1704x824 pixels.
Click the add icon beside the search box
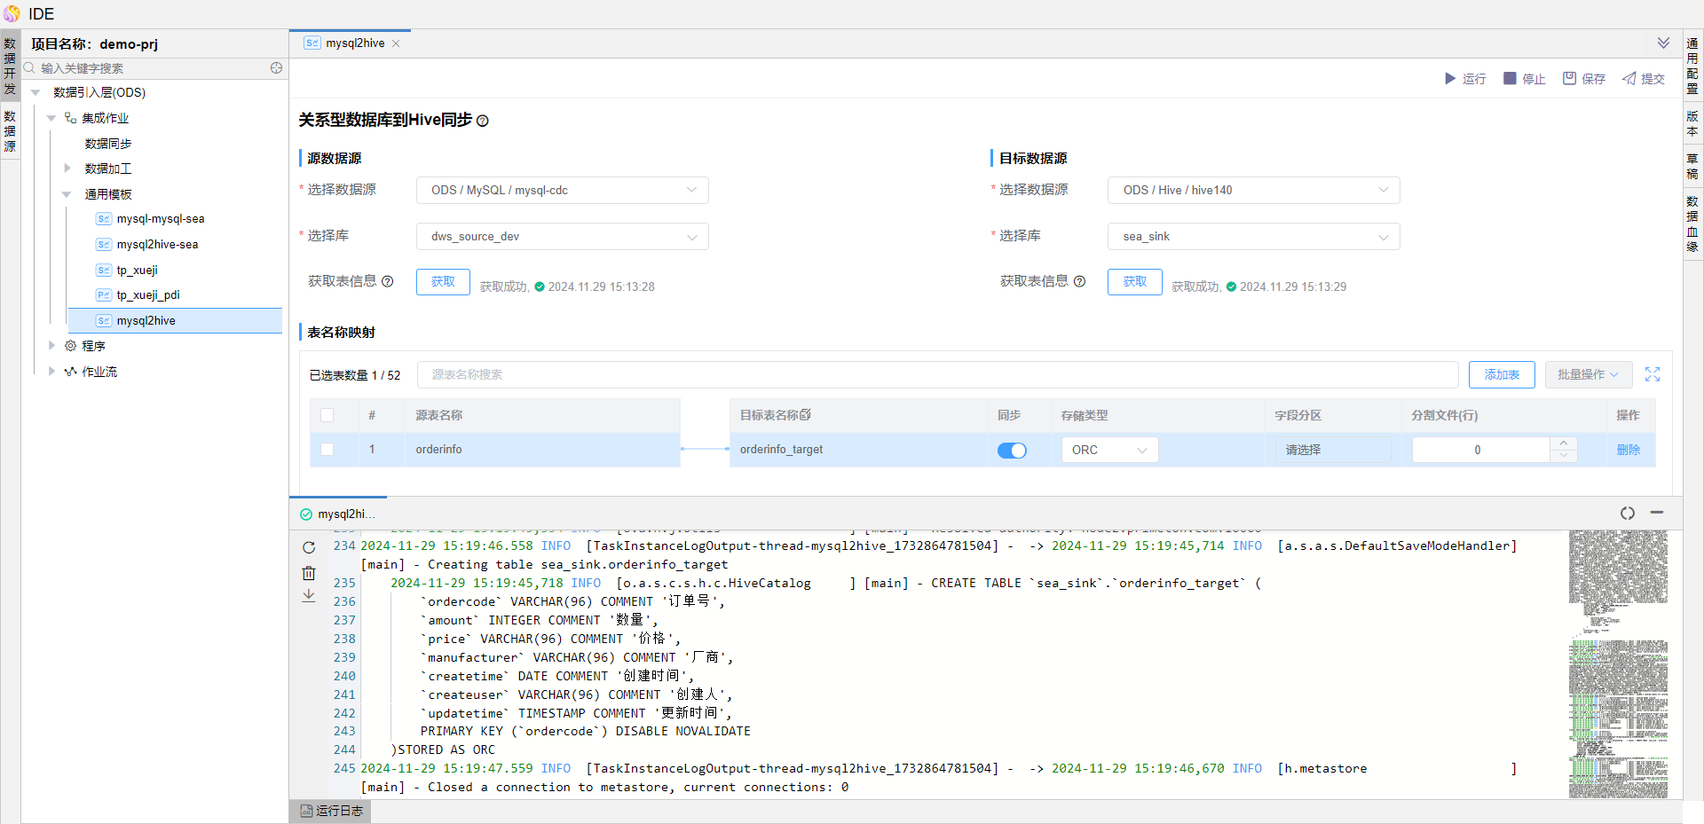tap(276, 68)
